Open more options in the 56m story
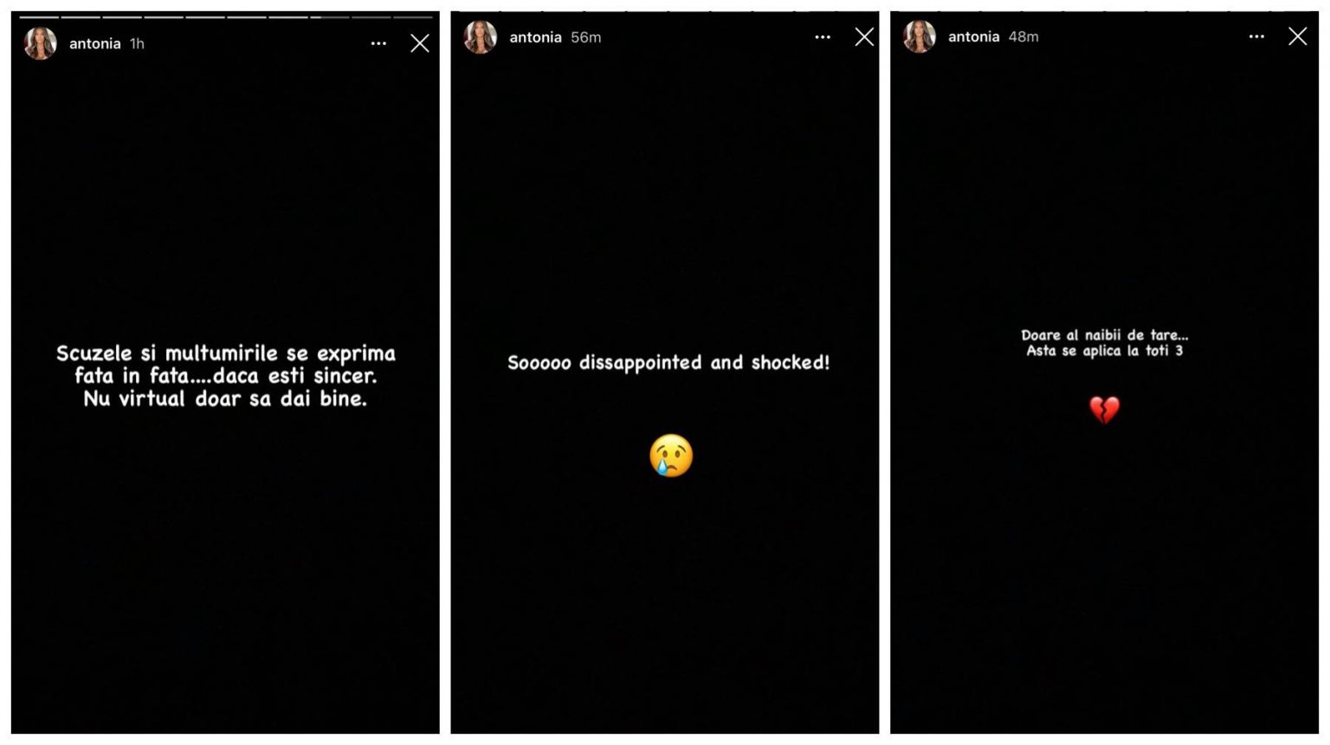 pyautogui.click(x=823, y=37)
